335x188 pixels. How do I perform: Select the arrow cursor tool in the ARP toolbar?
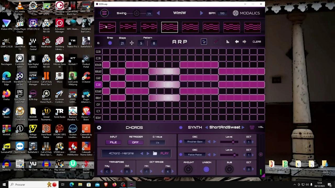pyautogui.click(x=204, y=42)
